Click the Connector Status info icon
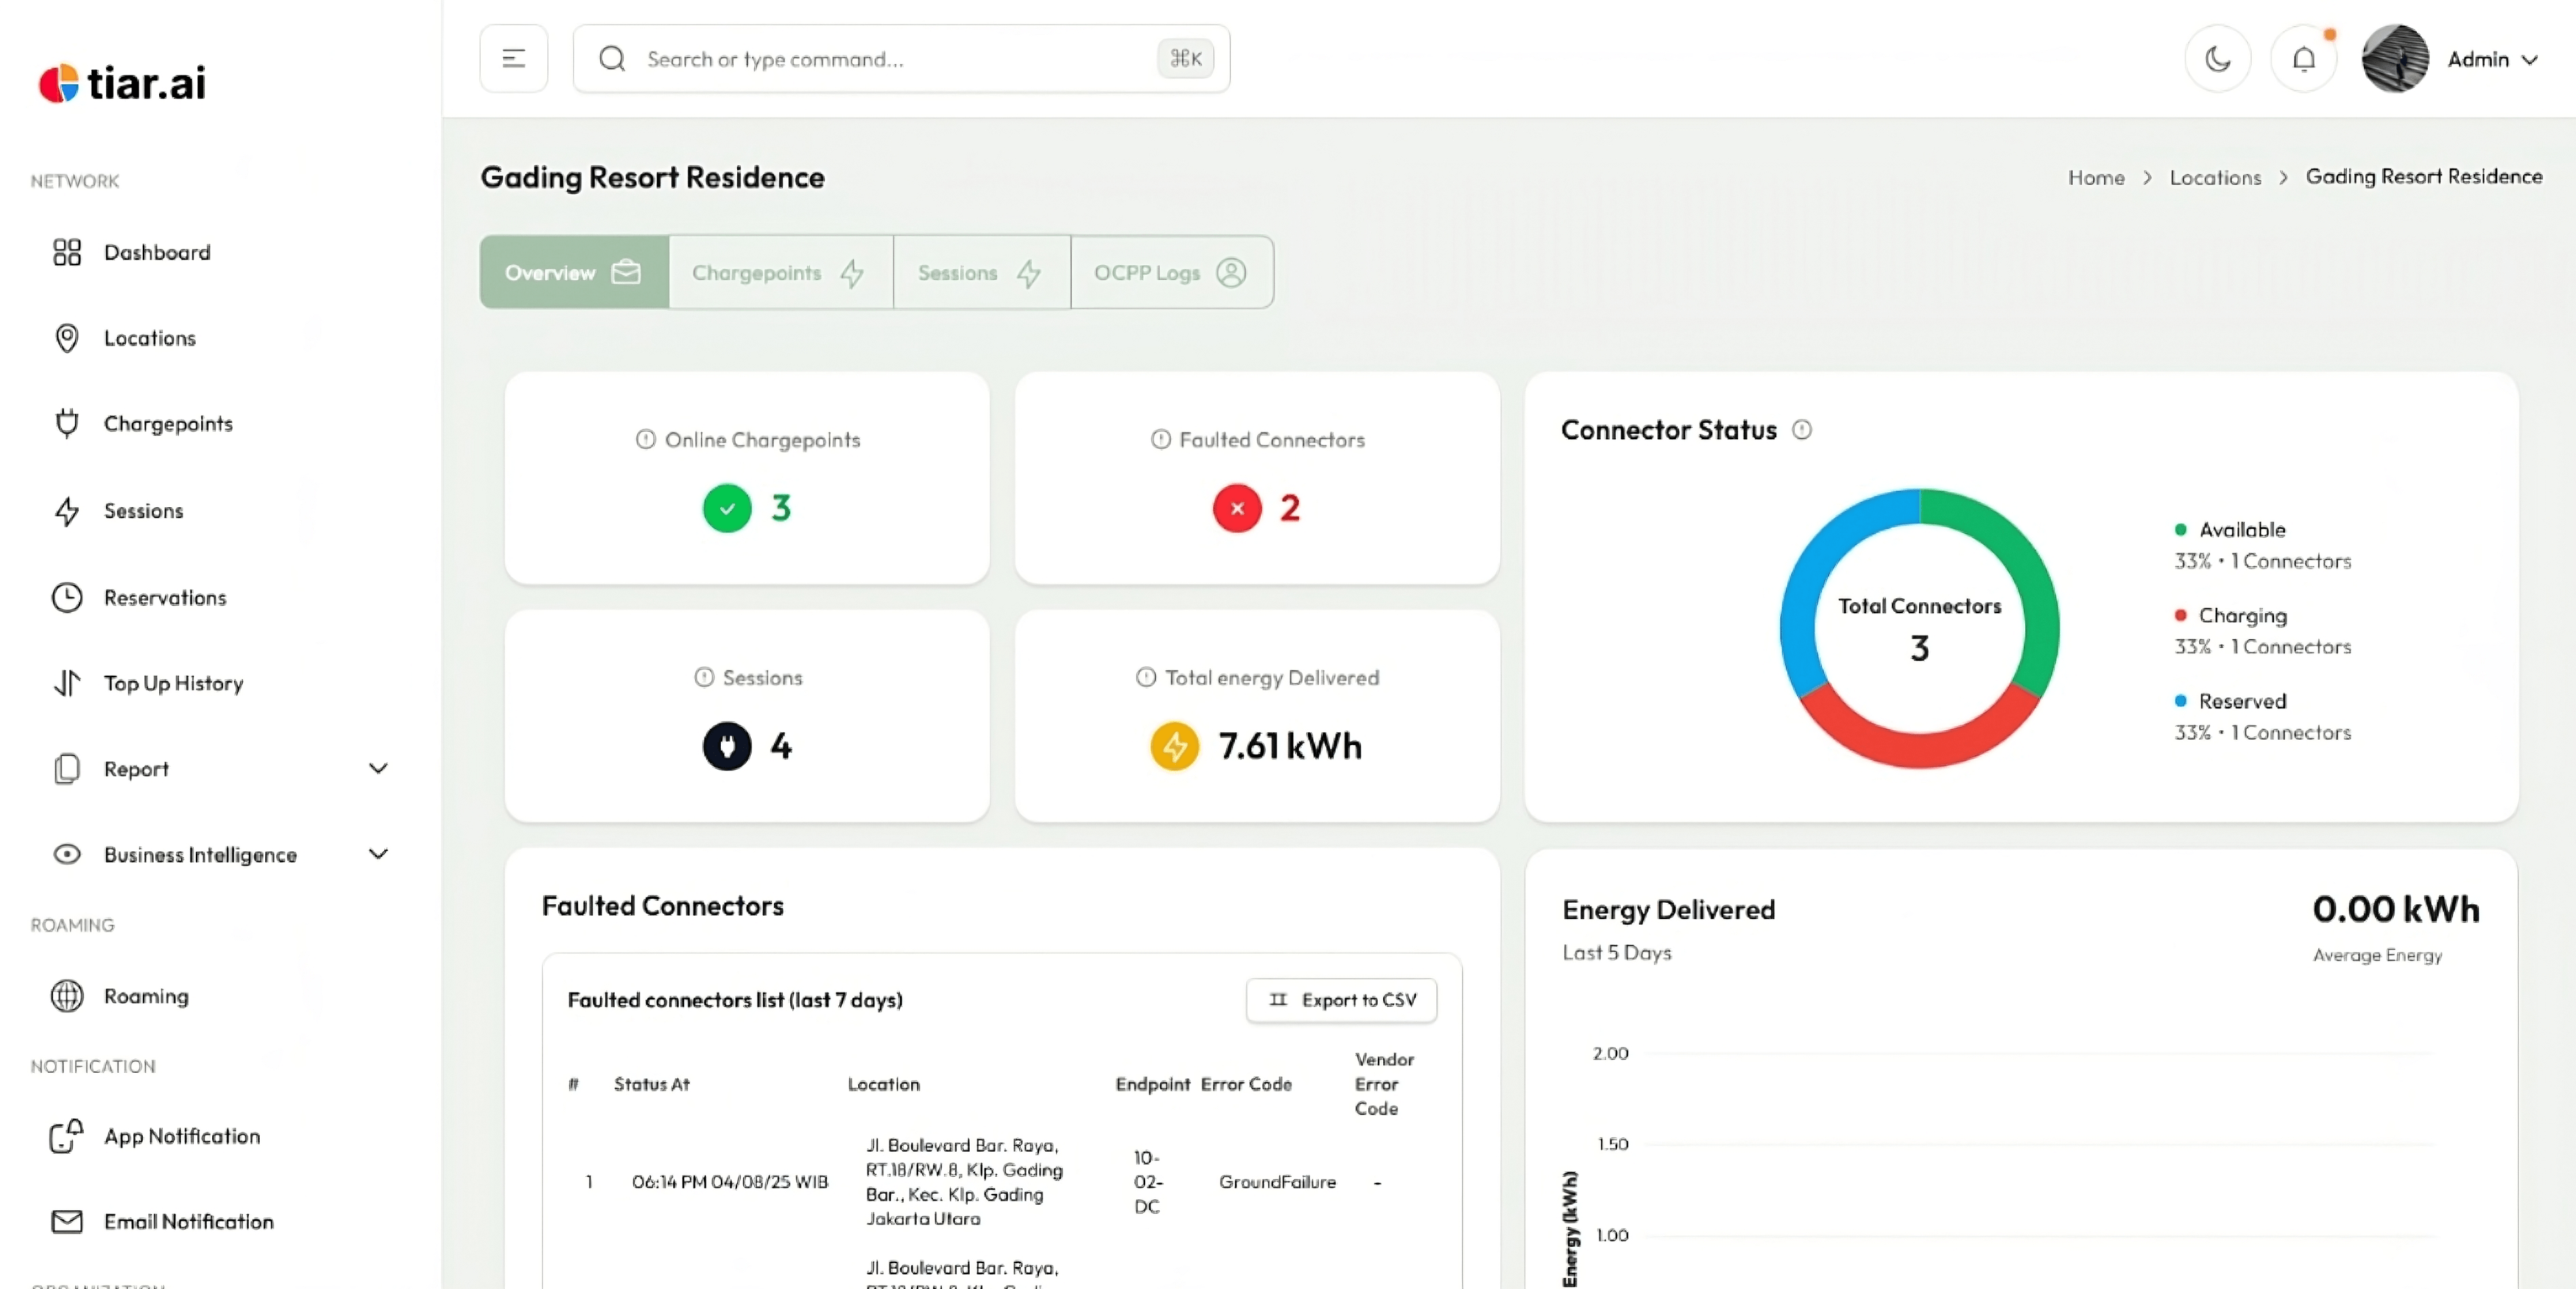2576x1289 pixels. coord(1801,430)
